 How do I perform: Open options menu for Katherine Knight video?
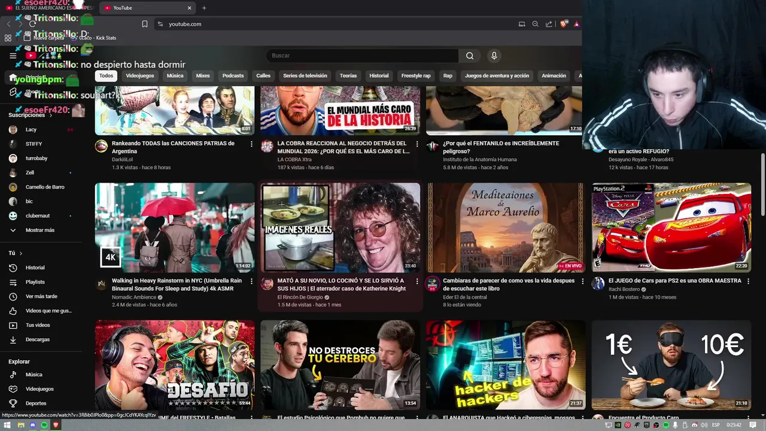point(417,281)
